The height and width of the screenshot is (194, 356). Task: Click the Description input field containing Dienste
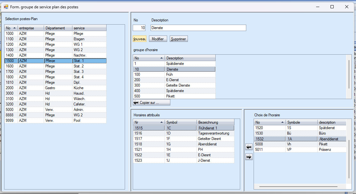click(198, 28)
